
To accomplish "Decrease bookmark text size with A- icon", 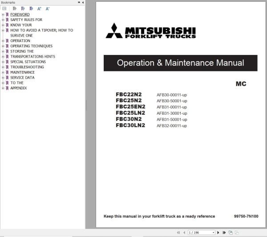I will click(48, 8).
